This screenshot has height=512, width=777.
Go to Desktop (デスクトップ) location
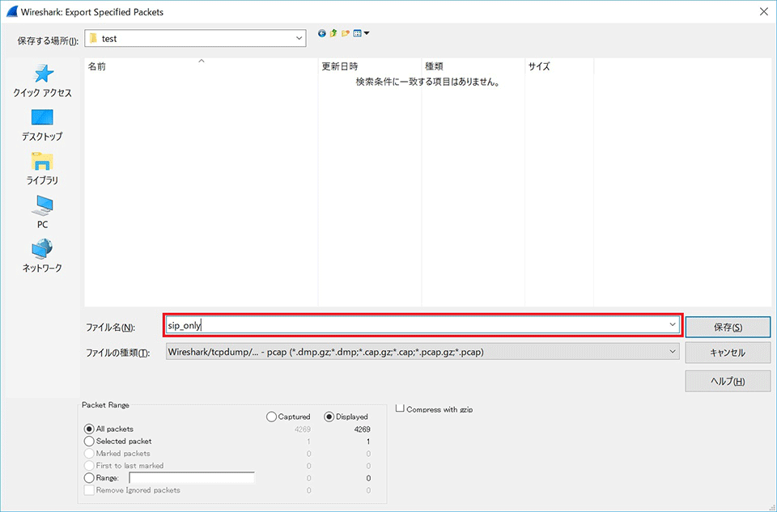[42, 125]
